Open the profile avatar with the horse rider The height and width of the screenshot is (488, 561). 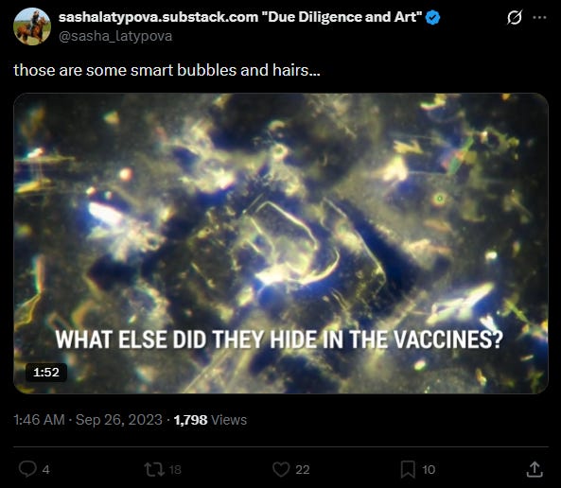click(x=32, y=26)
